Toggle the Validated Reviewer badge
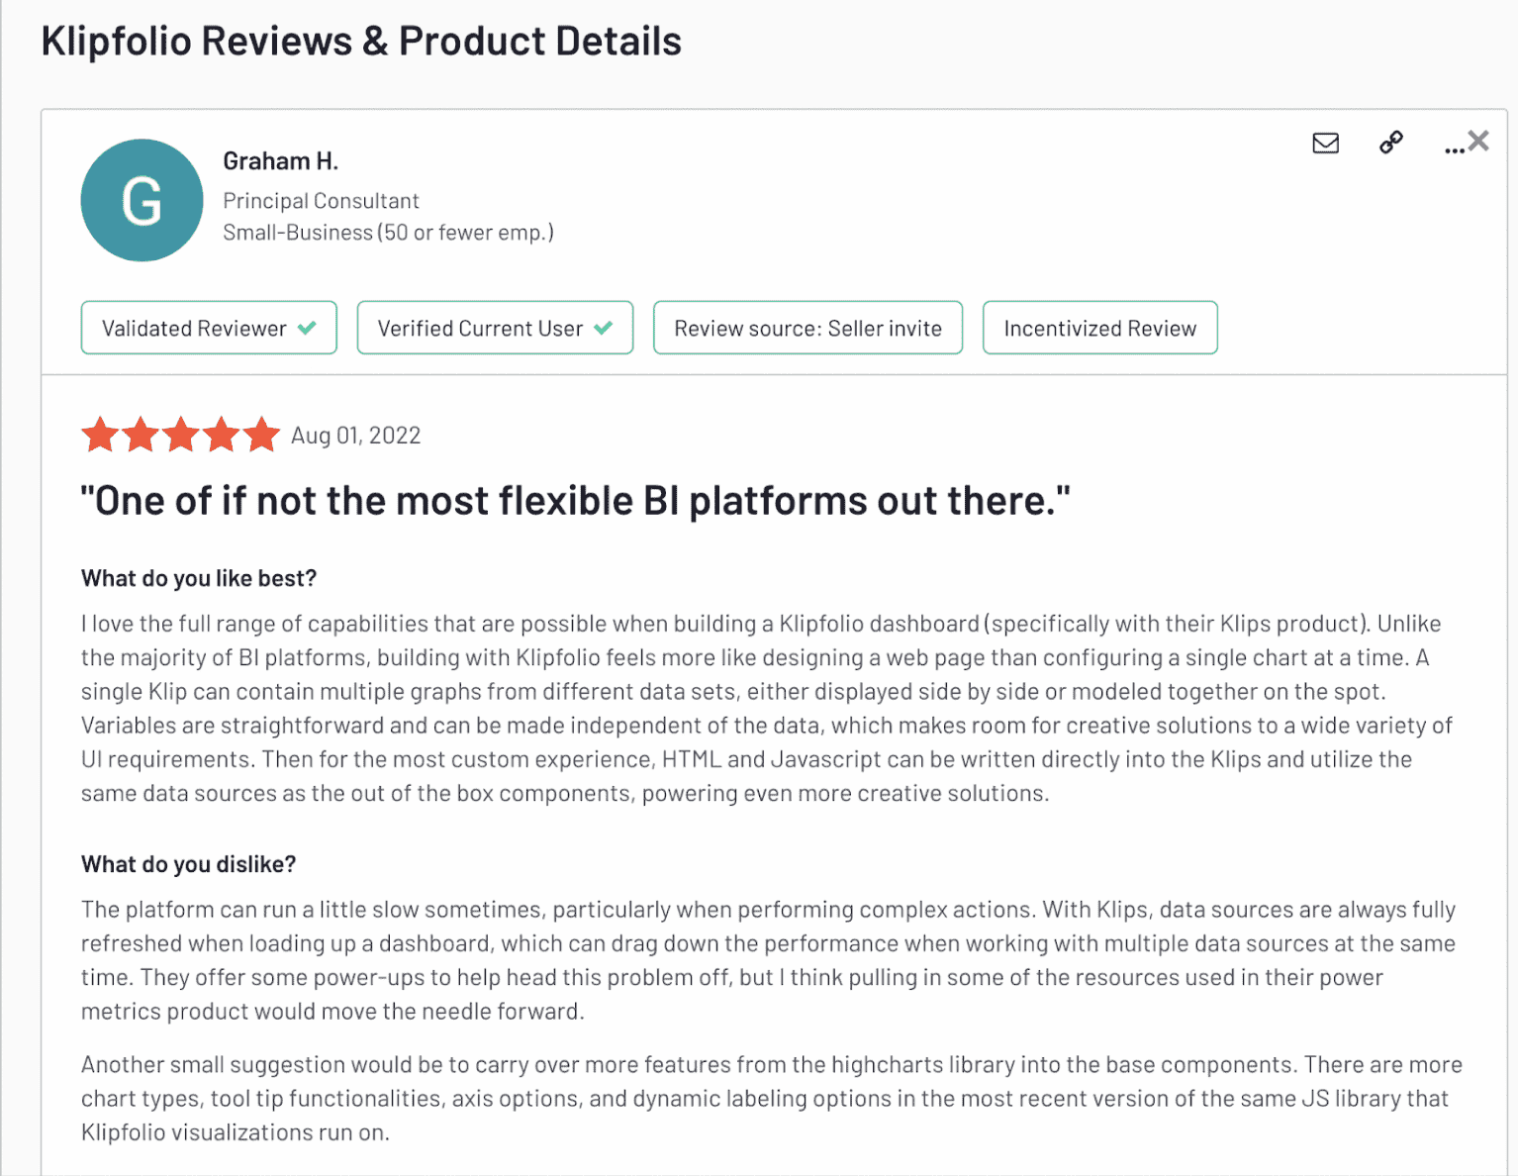The image size is (1518, 1176). 208,327
